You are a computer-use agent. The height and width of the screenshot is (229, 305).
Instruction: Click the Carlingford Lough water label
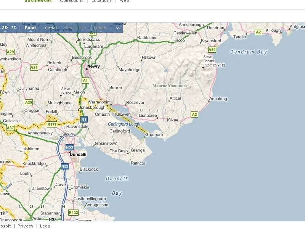[x=124, y=124]
